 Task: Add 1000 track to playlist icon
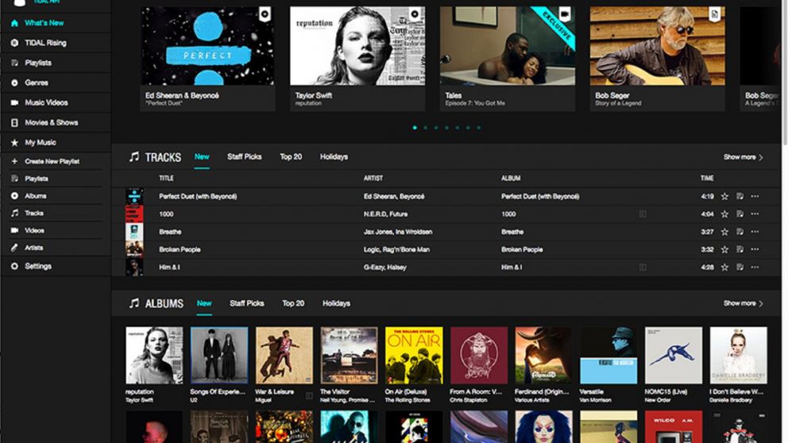pos(740,214)
